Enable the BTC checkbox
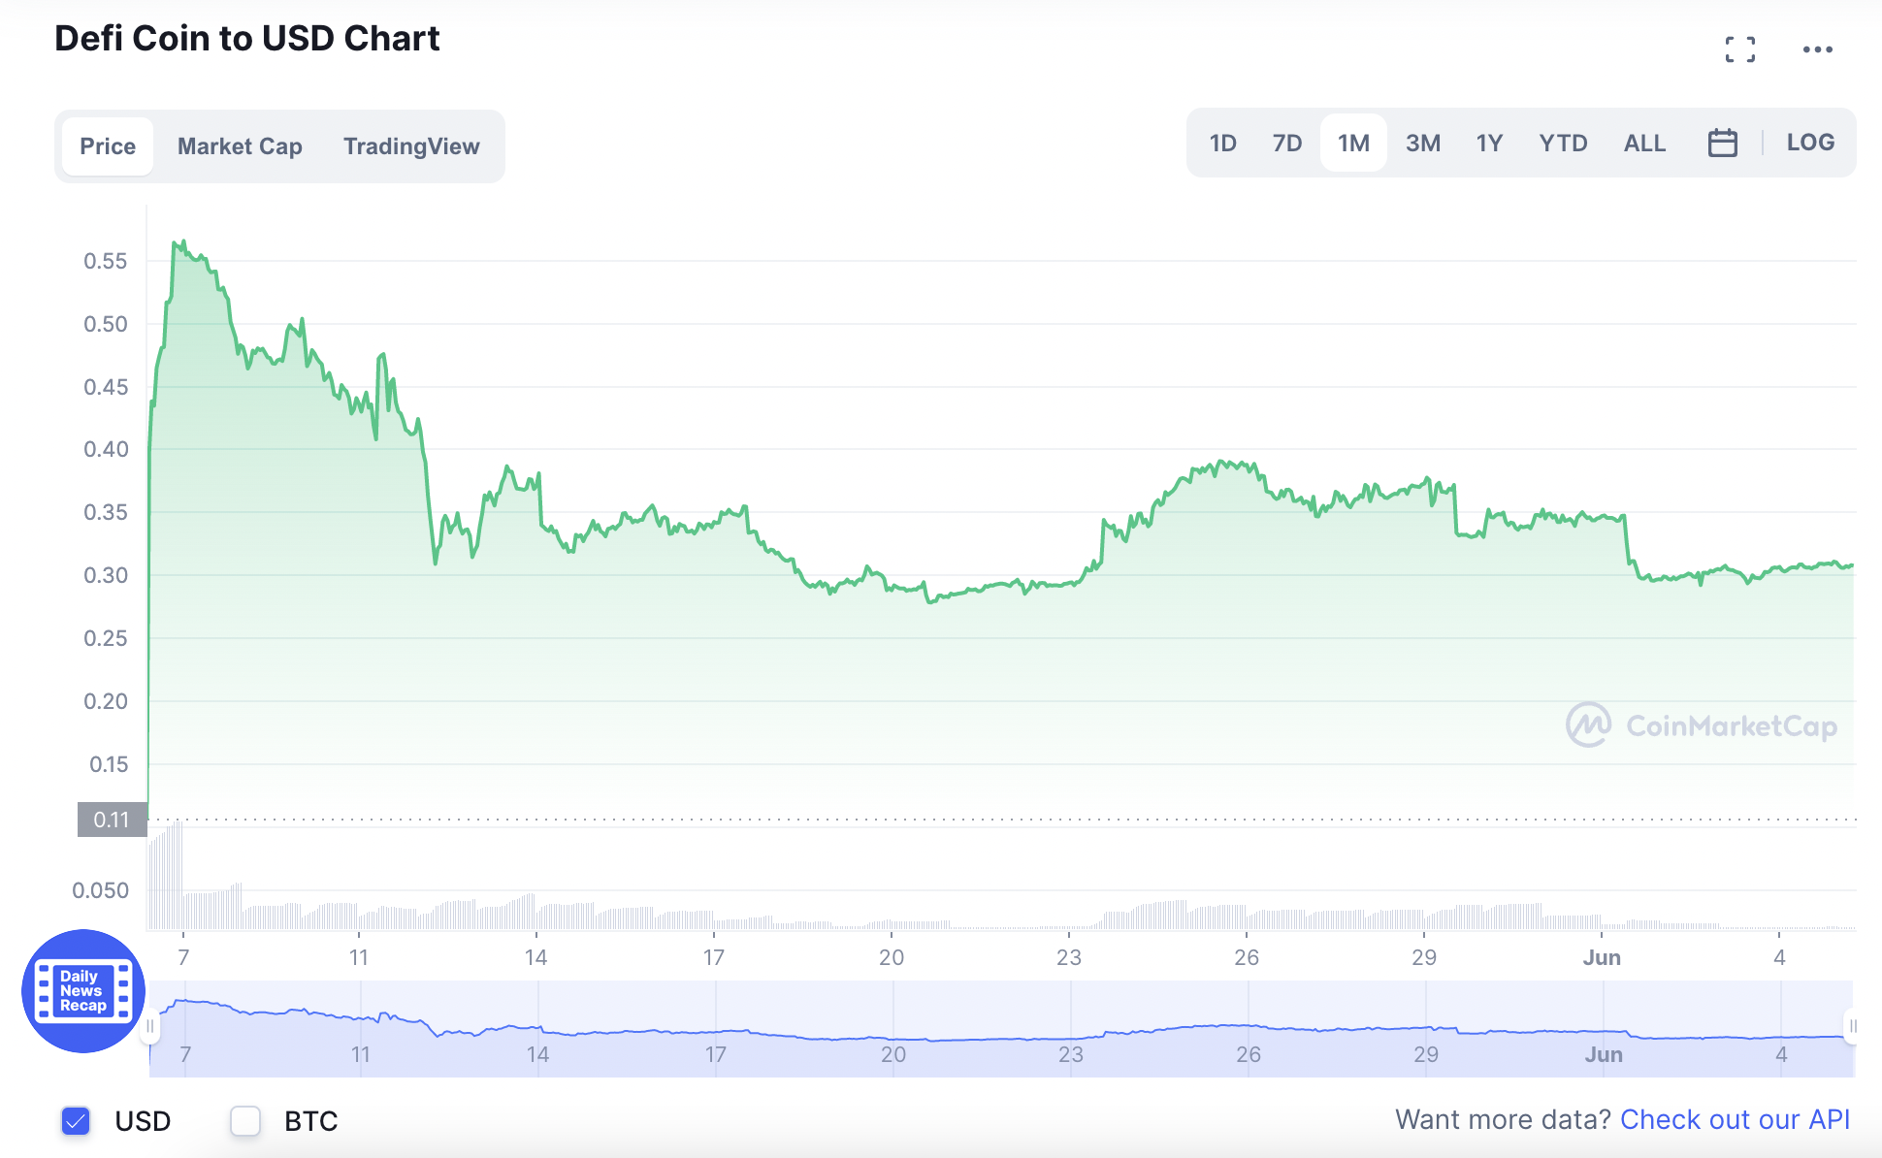This screenshot has height=1158, width=1882. coord(245,1121)
